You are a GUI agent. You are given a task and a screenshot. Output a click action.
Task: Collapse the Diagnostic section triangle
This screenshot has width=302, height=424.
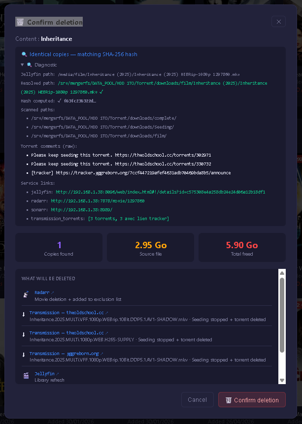pos(22,65)
